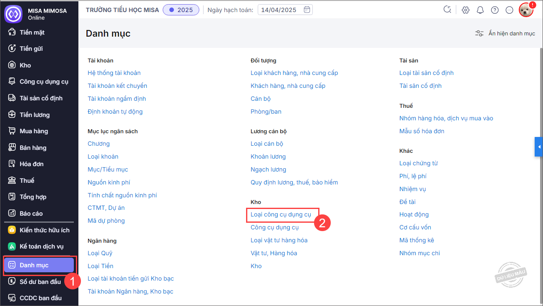The image size is (543, 306).
Task: Select CCDC ban đầu sidebar icon
Action: coord(12,298)
